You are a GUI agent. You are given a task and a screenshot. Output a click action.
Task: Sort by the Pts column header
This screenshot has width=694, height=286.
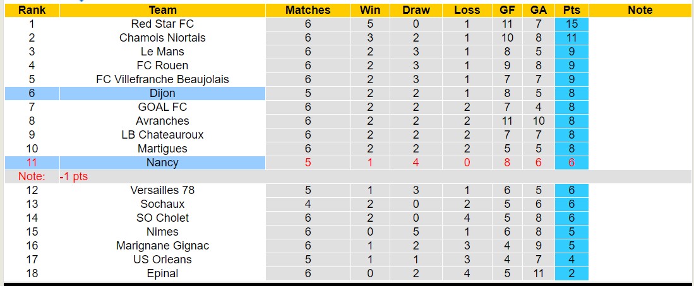click(x=571, y=10)
